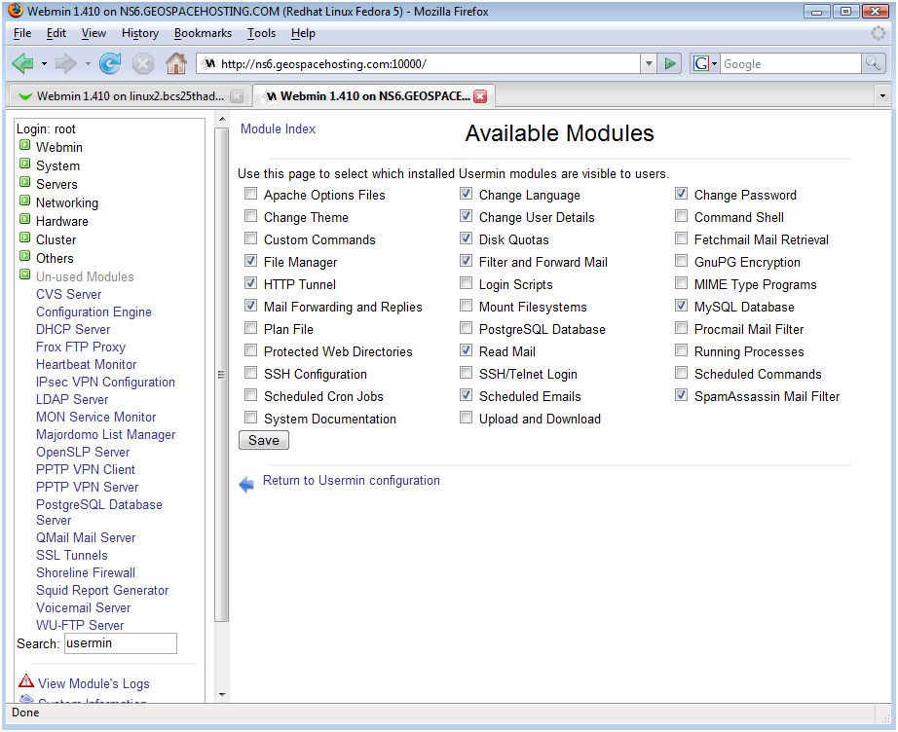Follow the Module Index link
The height and width of the screenshot is (732, 898).
pyautogui.click(x=278, y=128)
